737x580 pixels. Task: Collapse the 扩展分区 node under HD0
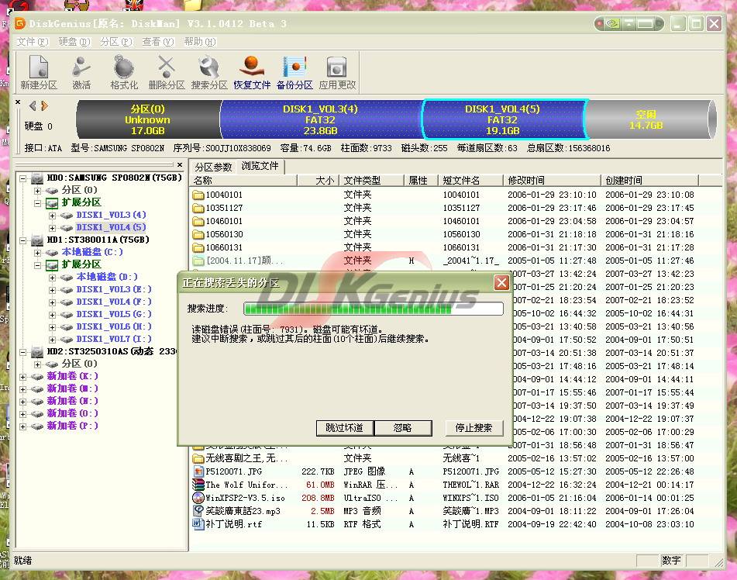click(x=38, y=203)
